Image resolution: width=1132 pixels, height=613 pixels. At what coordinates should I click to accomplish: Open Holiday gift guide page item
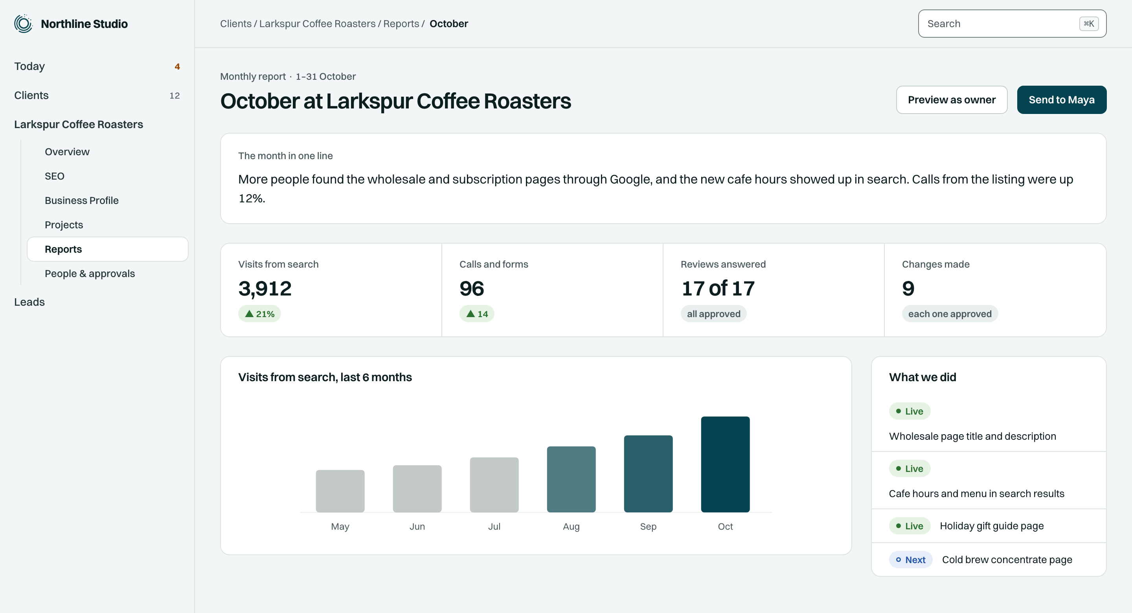point(991,526)
